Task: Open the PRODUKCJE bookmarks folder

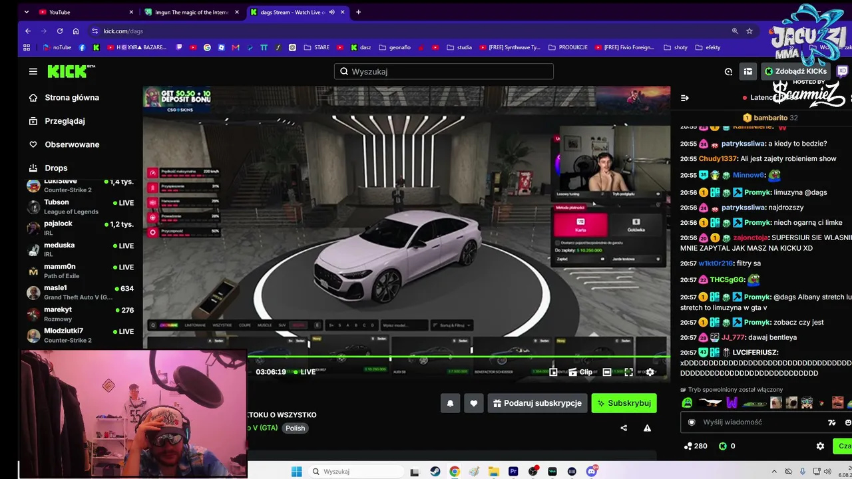Action: tap(568, 47)
